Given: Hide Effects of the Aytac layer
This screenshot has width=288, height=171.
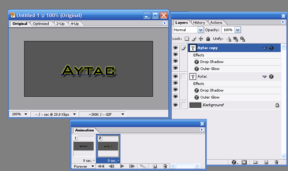Looking at the screenshot, I should point(175,83).
